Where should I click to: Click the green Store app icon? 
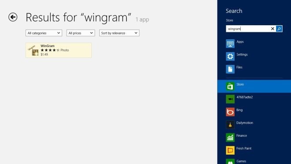(230, 86)
